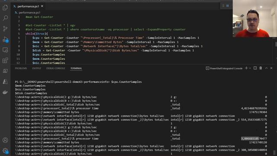Screen dimensions: 277x156
Task: Create a new terminal with plus icon
Action: click(246, 68)
